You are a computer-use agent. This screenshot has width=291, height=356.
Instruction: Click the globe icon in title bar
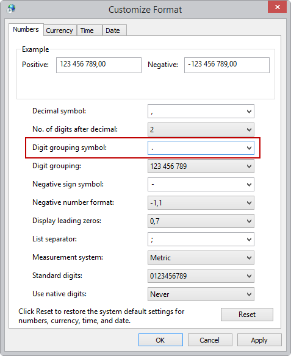coord(11,9)
